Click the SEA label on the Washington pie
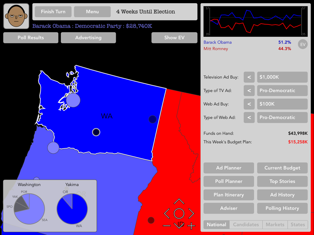This screenshot has width=314, height=235. click(45, 220)
